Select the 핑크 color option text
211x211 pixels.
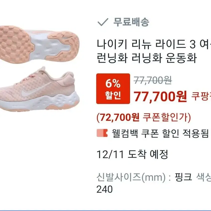point(183,177)
